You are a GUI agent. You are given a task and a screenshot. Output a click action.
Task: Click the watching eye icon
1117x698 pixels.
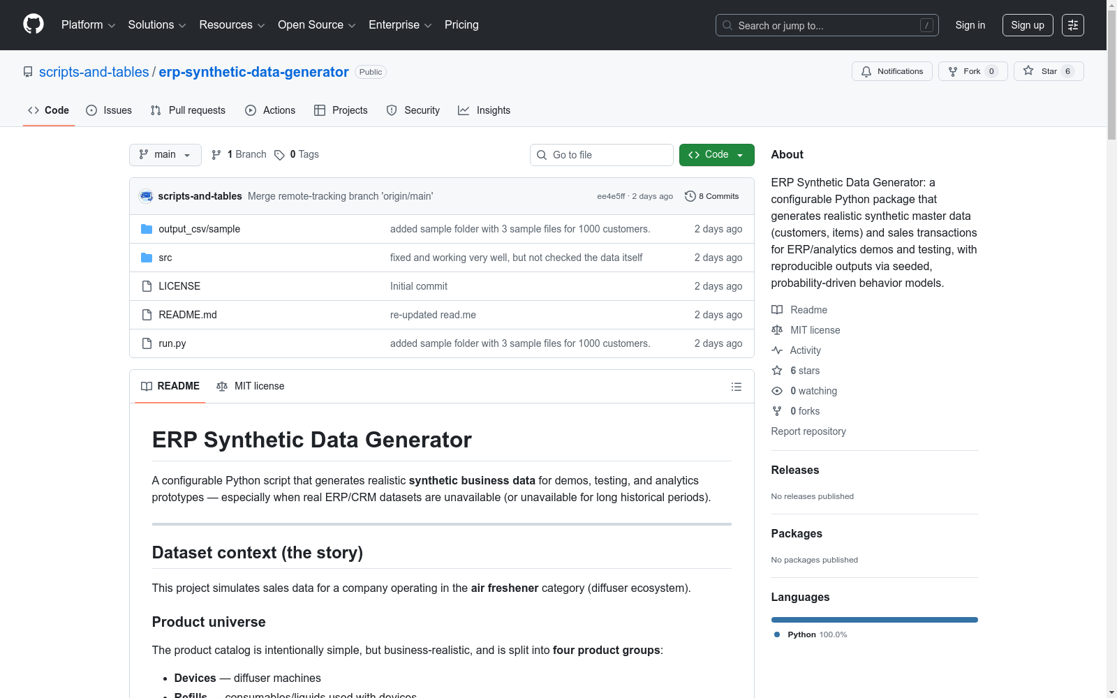pyautogui.click(x=777, y=391)
